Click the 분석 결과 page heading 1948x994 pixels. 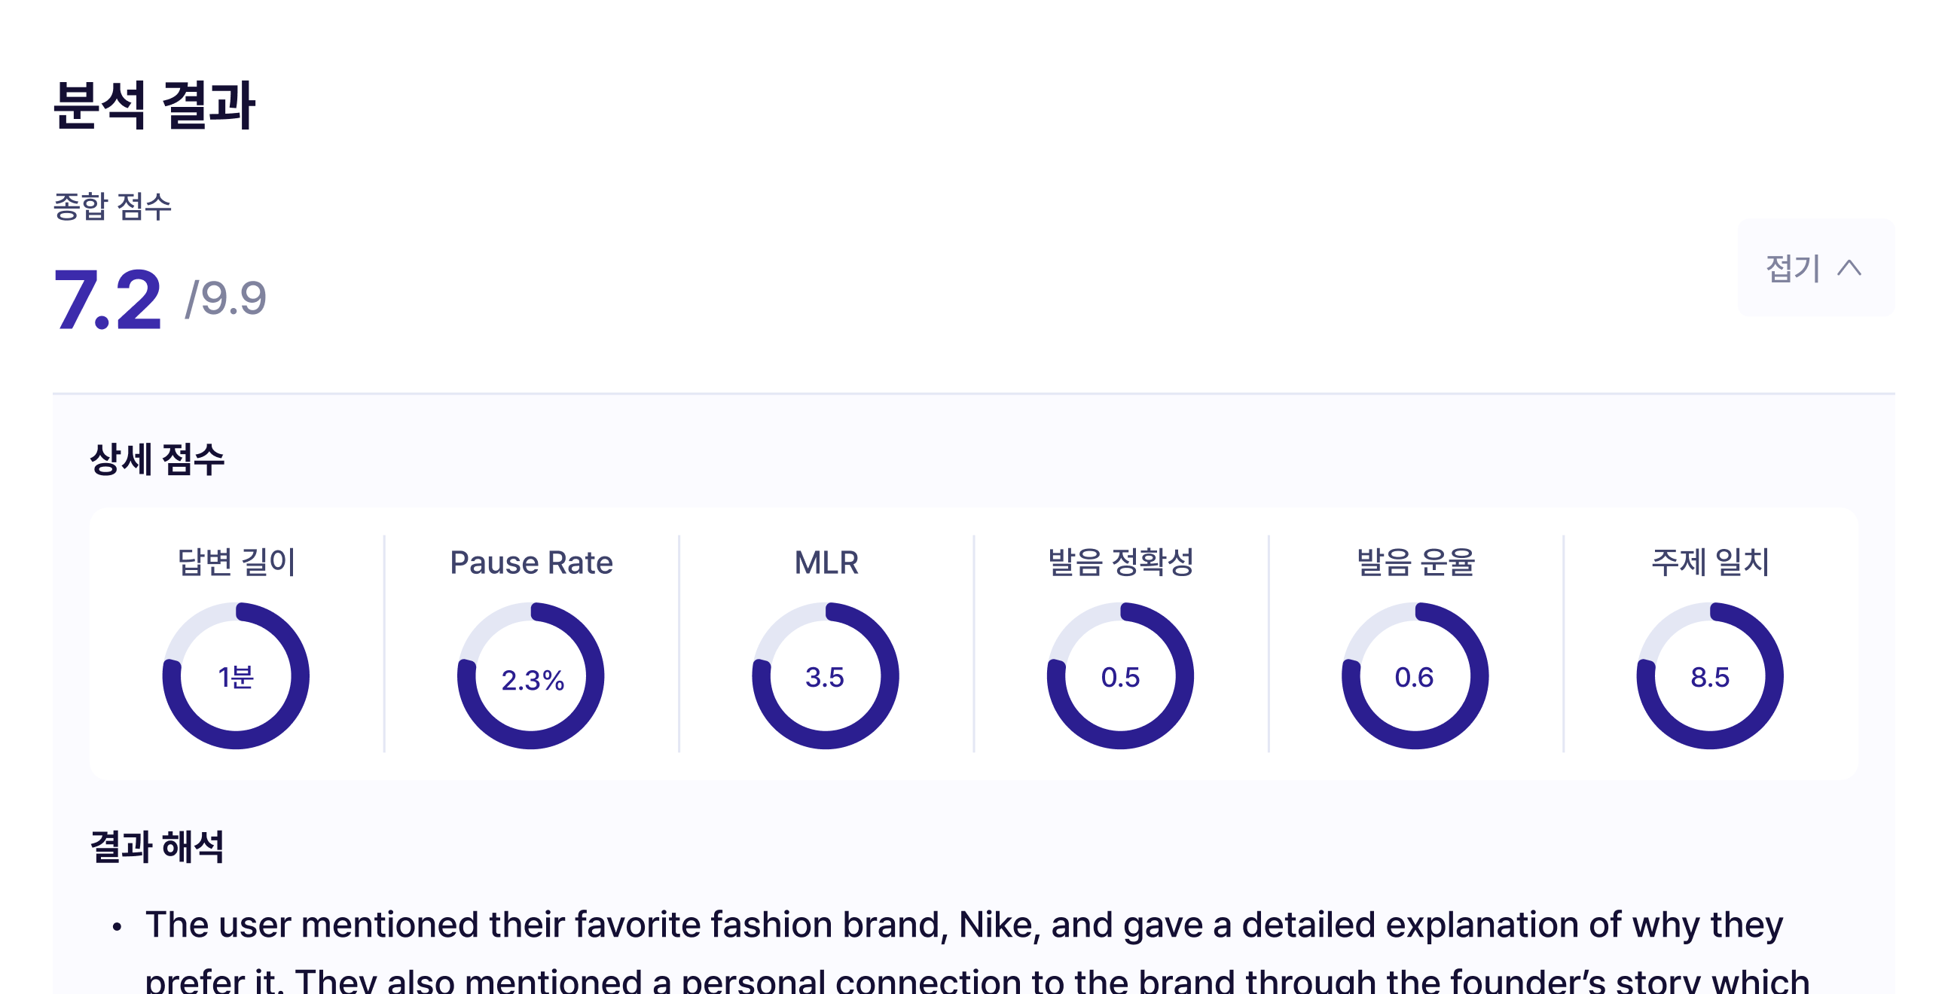point(154,105)
